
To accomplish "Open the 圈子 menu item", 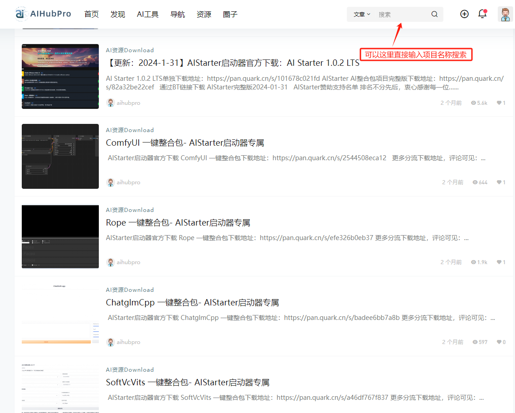I will pos(230,14).
